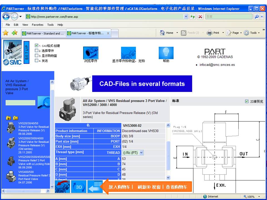Image resolution: width=267 pixels, height=200 pixels.
Task: Open the File menu
Action: (8, 25)
